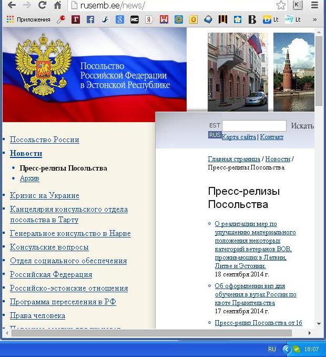
Task: Select the RUS language option
Action: click(x=215, y=135)
